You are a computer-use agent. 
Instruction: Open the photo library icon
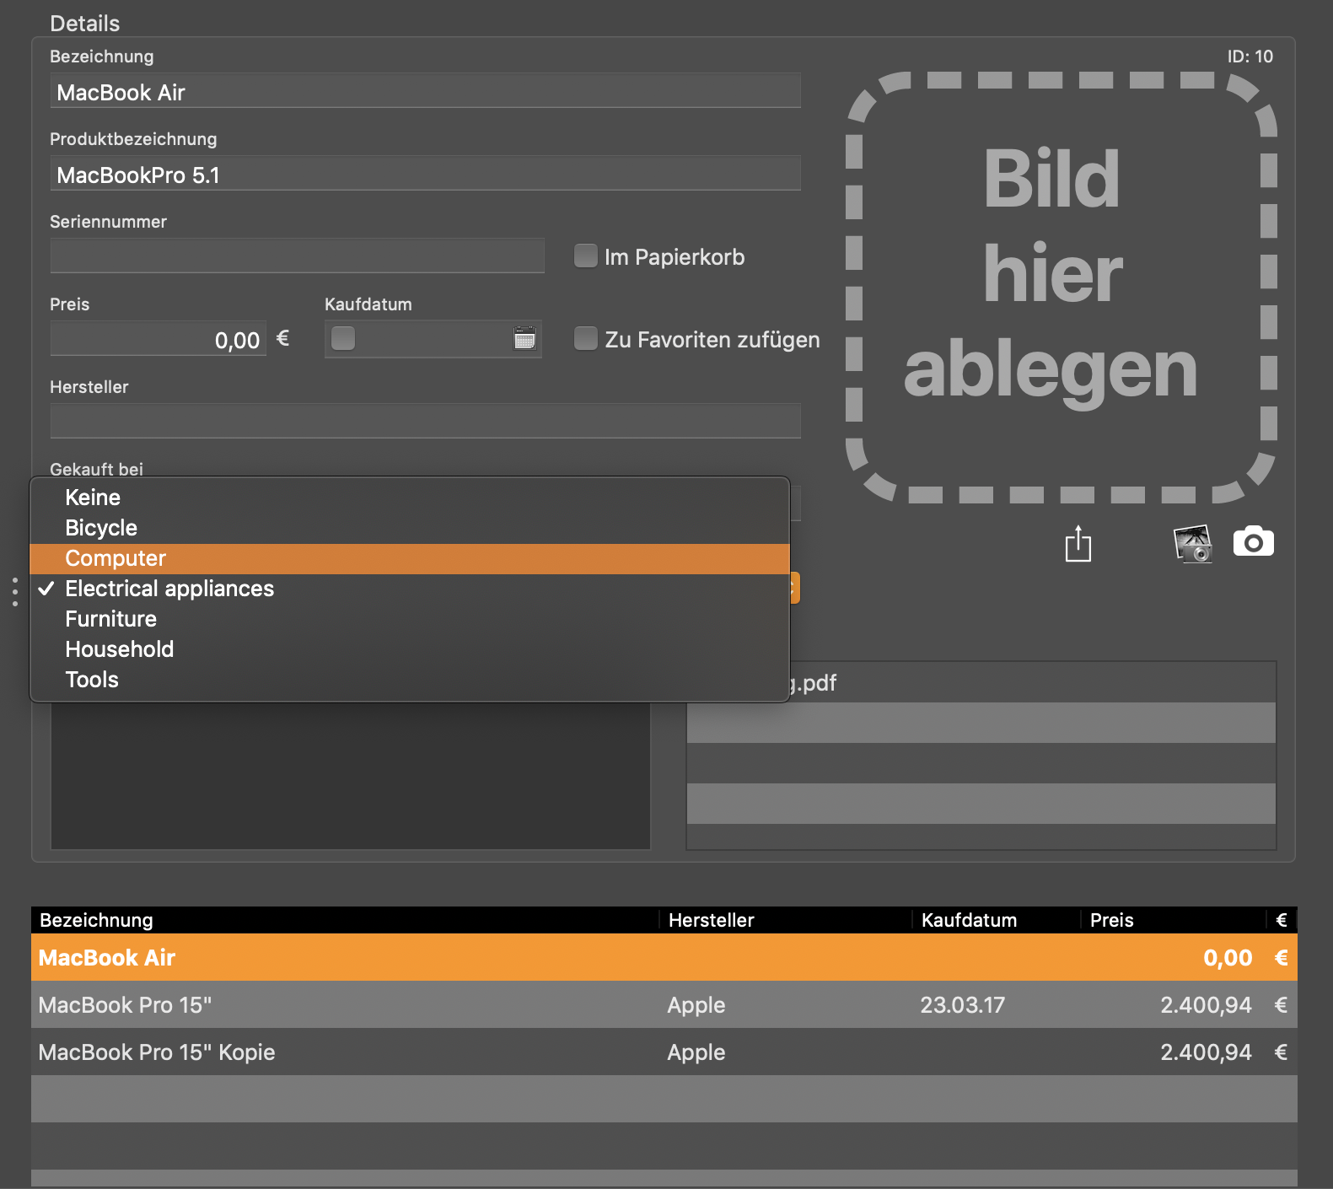coord(1193,543)
